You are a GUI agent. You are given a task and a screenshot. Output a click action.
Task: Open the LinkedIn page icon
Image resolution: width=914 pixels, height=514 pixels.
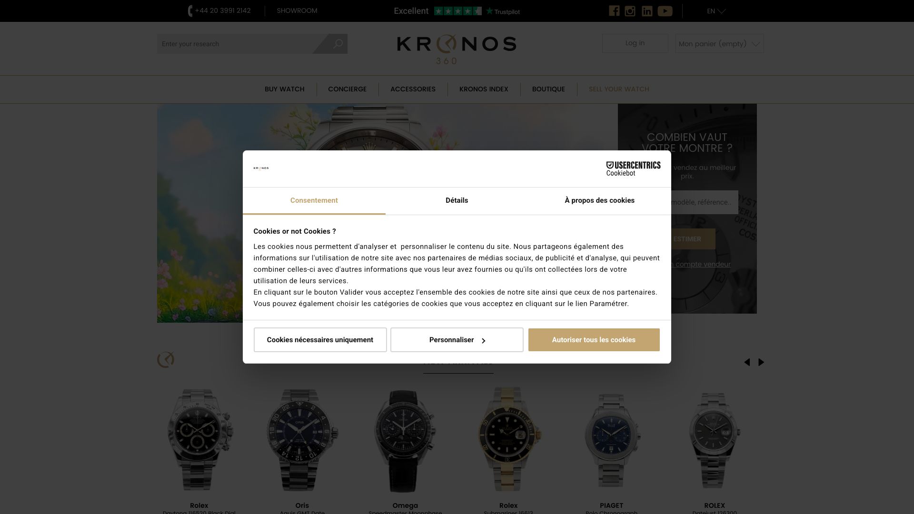pos(647,11)
